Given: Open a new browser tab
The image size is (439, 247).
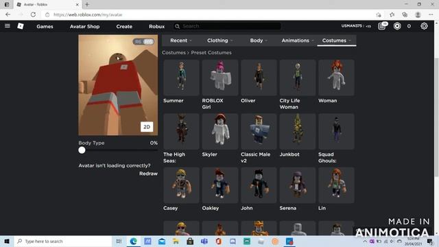Looking at the screenshot, I should pyautogui.click(x=87, y=5).
